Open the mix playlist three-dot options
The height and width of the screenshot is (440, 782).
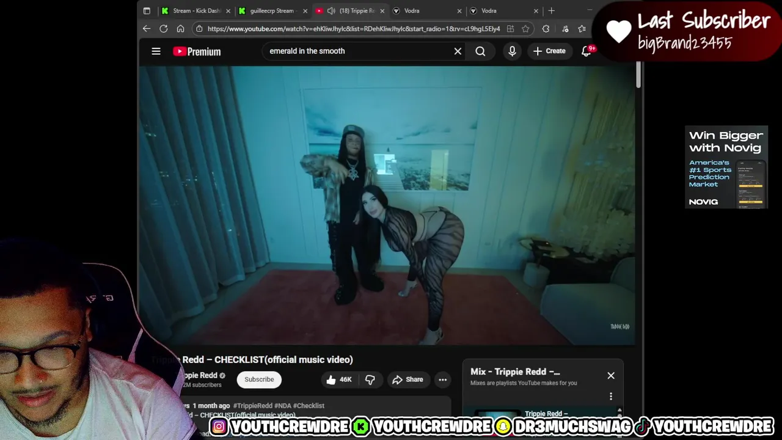611,397
